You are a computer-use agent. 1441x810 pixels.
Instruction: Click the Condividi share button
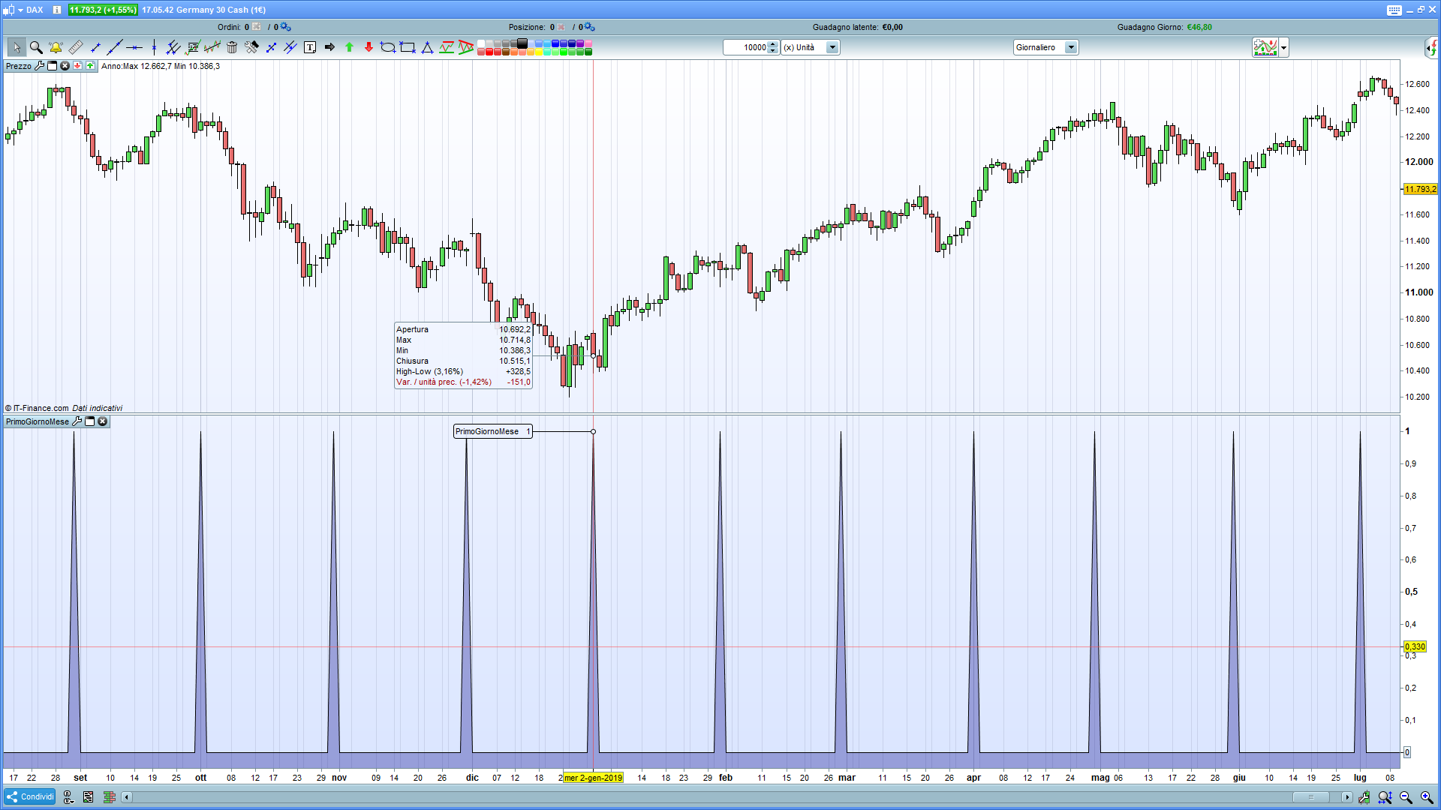(30, 796)
